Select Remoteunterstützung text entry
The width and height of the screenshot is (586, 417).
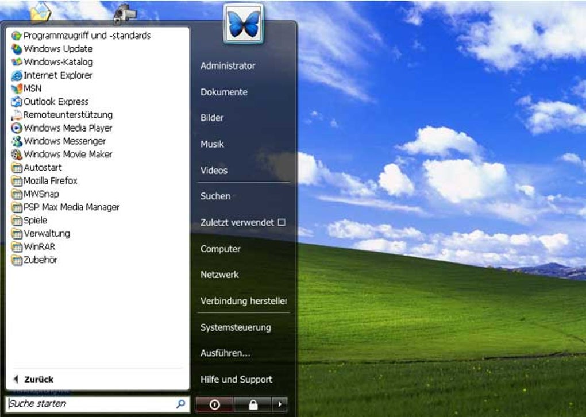point(68,115)
